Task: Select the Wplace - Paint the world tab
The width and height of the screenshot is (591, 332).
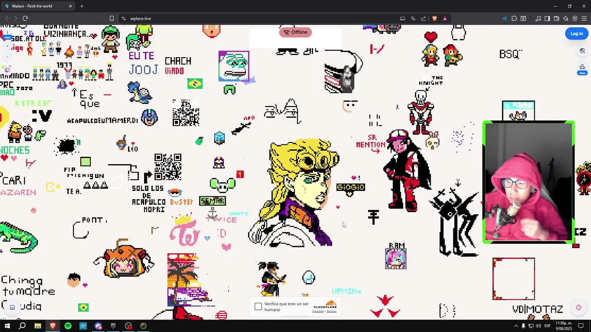Action: pos(38,6)
